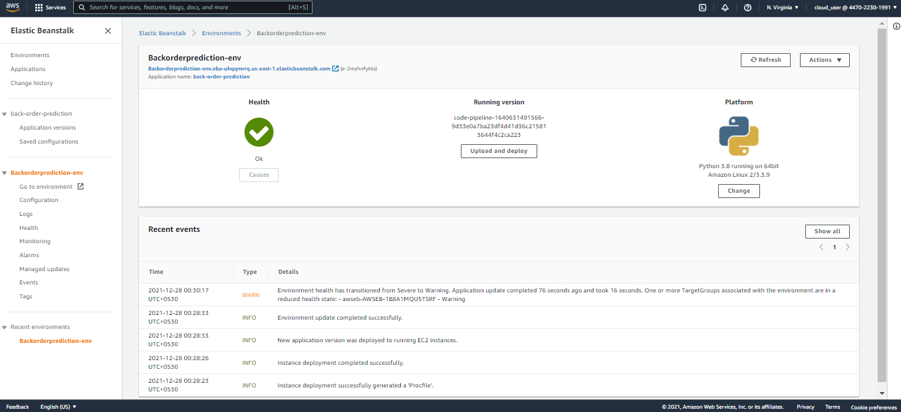Collapse the back-order-prediction section
Screen dimensions: 901x412
coord(5,114)
